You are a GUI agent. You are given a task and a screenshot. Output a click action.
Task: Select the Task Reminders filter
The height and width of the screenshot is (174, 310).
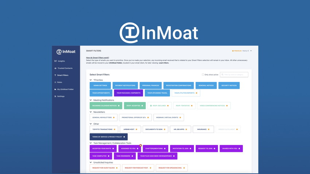(125, 156)
